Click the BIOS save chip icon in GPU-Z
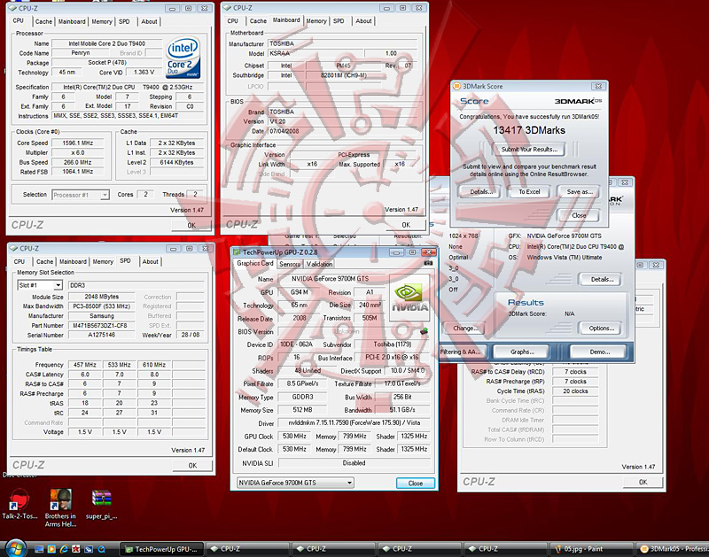709x557 pixels. 424,331
